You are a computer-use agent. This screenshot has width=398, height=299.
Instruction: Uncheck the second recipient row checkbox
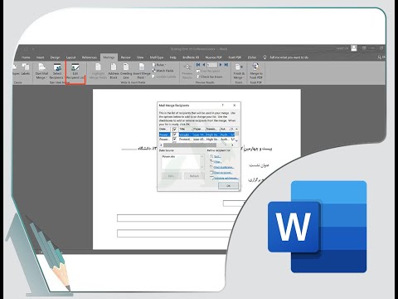tap(174, 140)
